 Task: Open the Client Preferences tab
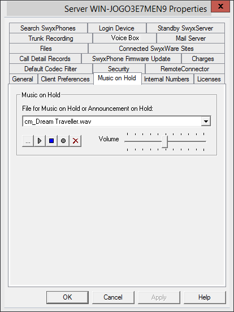click(x=65, y=79)
